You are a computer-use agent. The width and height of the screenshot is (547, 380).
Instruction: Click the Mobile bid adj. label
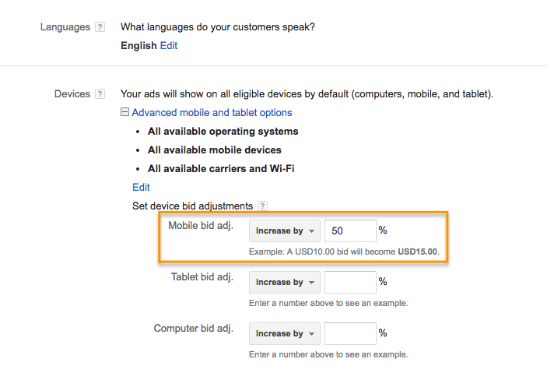[x=201, y=226]
